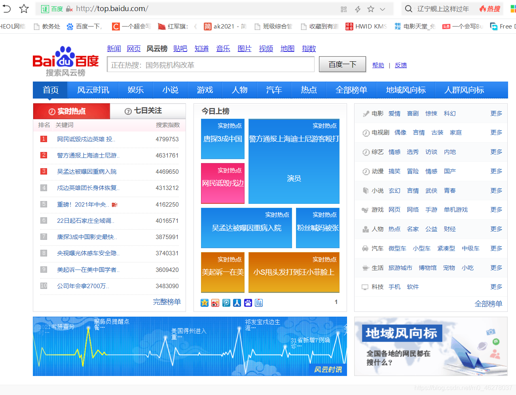This screenshot has width=516, height=395.
Task: Share to QQ Zone via yellow star icon
Action: pos(205,303)
